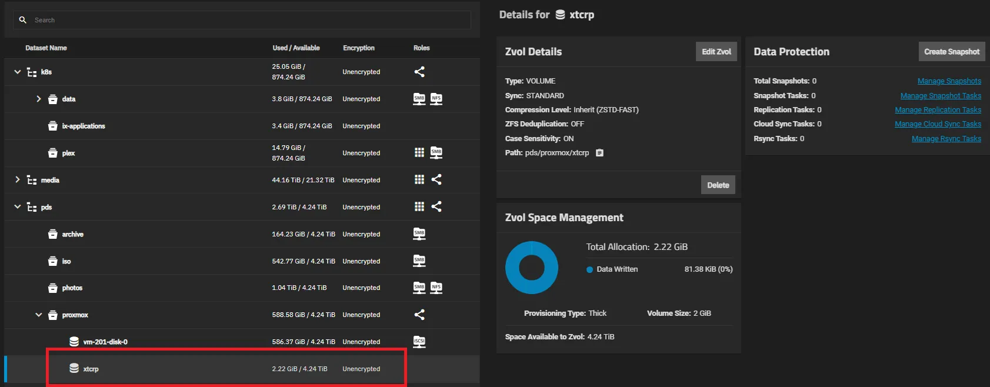Screen dimensions: 990x387
Task: Focus the dataset Search field
Action: (242, 20)
